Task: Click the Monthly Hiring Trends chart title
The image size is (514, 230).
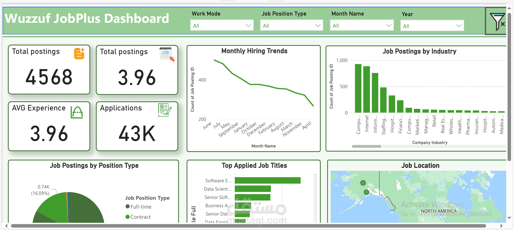Action: click(254, 51)
